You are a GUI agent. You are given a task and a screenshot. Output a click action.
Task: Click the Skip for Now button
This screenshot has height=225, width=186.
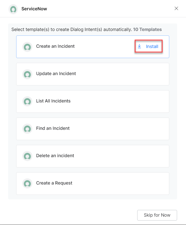pos(157,215)
